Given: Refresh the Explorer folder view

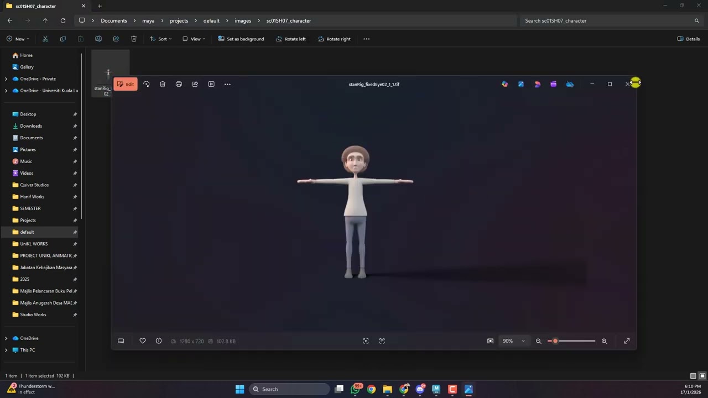Looking at the screenshot, I should [63, 20].
